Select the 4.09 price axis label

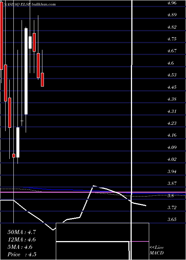[x=172, y=147]
